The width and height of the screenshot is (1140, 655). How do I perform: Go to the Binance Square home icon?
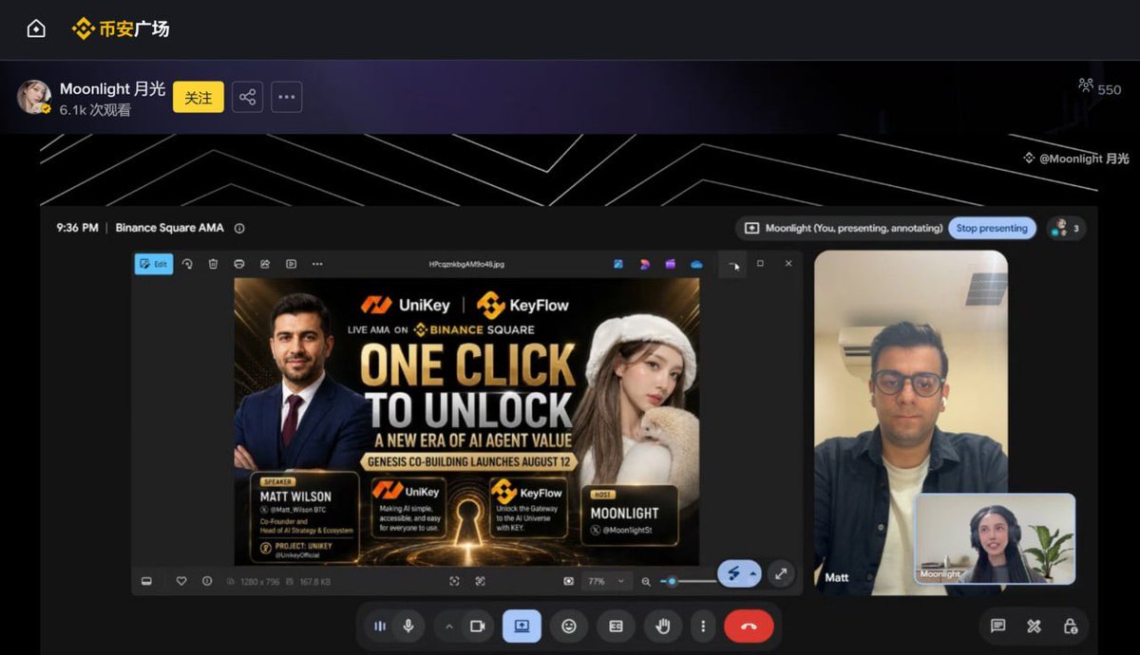coord(36,29)
